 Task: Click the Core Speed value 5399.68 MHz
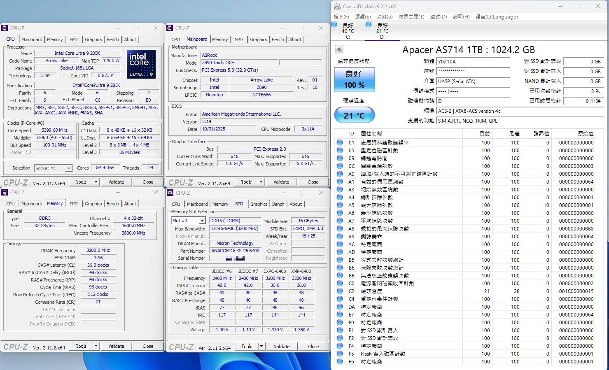tap(55, 130)
